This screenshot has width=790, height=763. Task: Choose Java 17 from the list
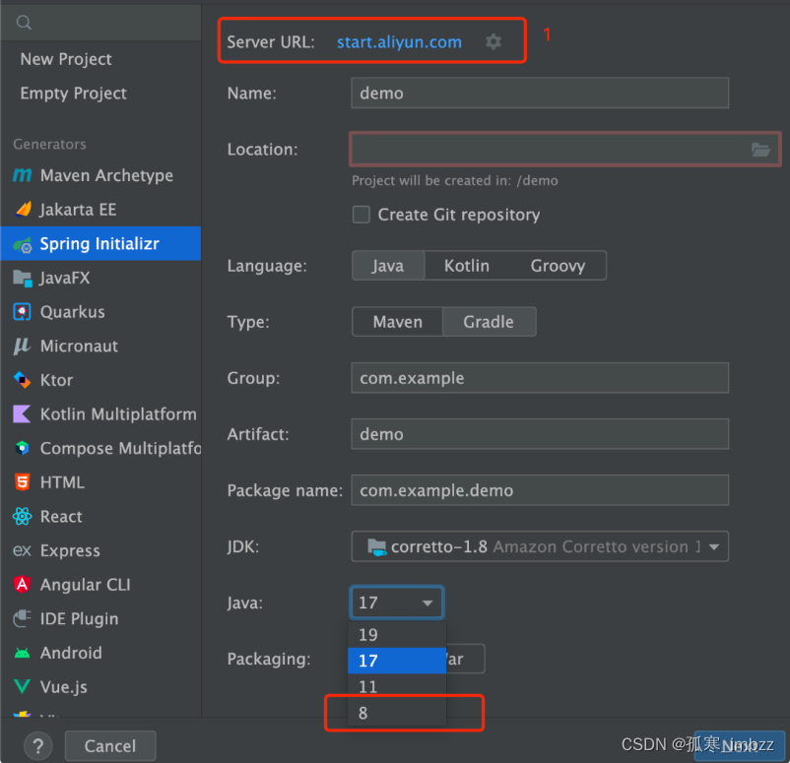397,661
